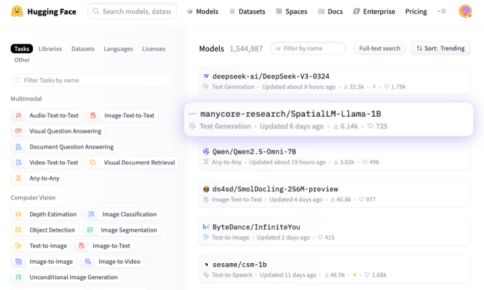Screen dimensions: 484x290
Task: Click the Document Question Answering icon
Action: (19, 147)
